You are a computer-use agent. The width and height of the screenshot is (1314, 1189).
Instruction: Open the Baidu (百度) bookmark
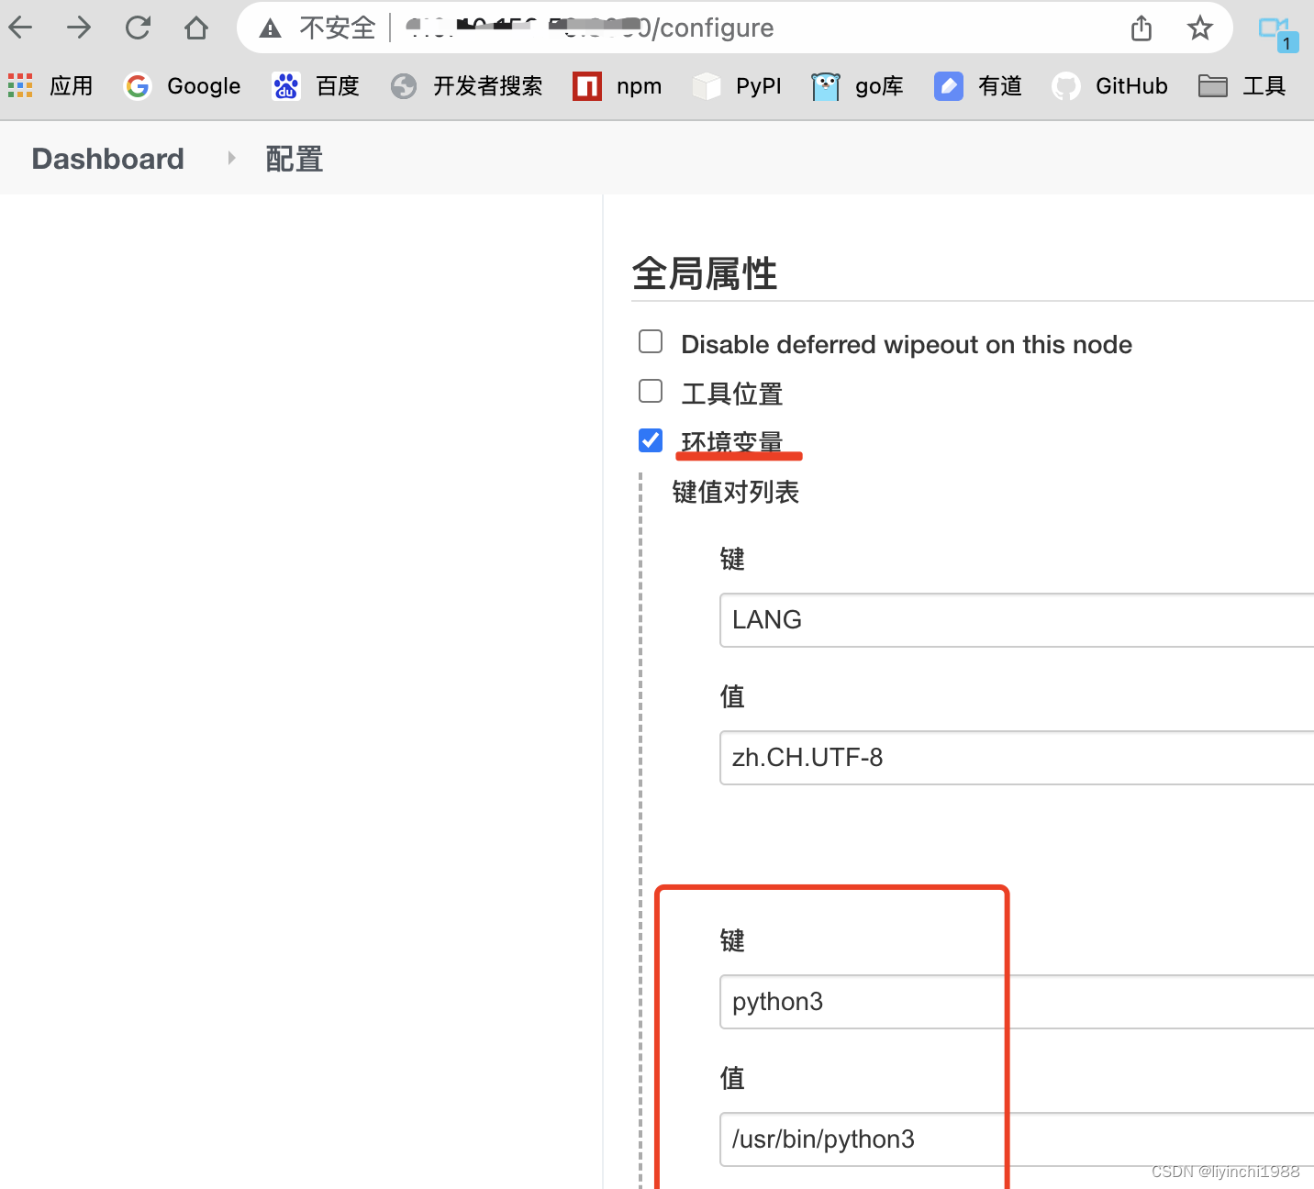pos(316,86)
